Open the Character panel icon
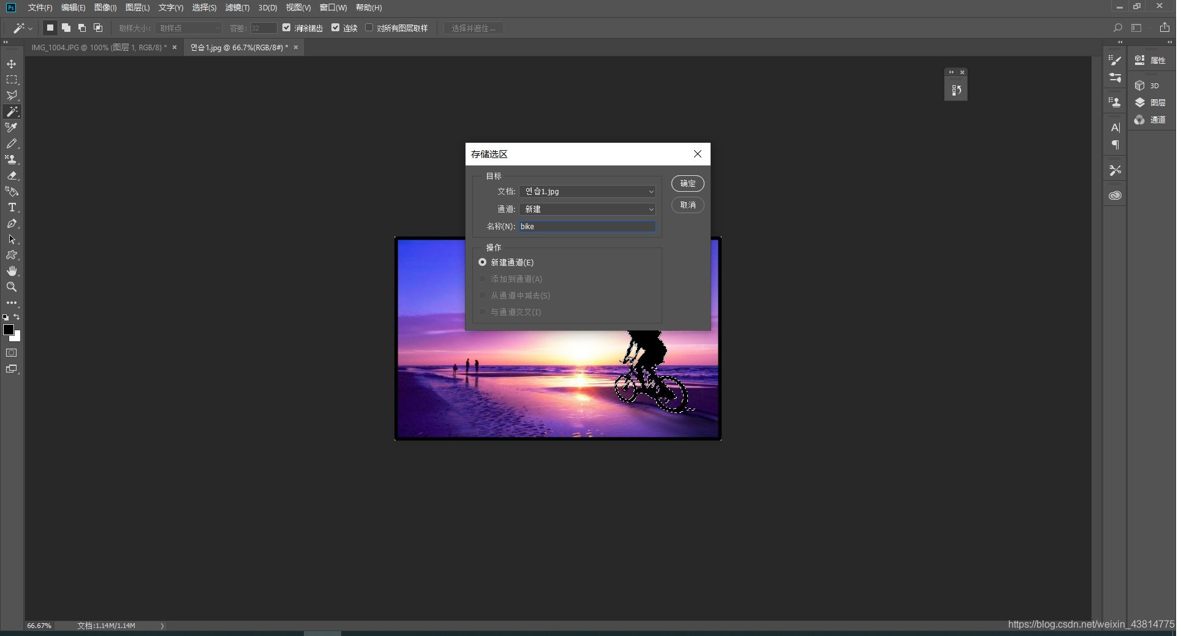The width and height of the screenshot is (1181, 636). (1115, 127)
